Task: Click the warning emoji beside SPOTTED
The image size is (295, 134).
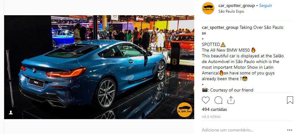Action: (223, 45)
